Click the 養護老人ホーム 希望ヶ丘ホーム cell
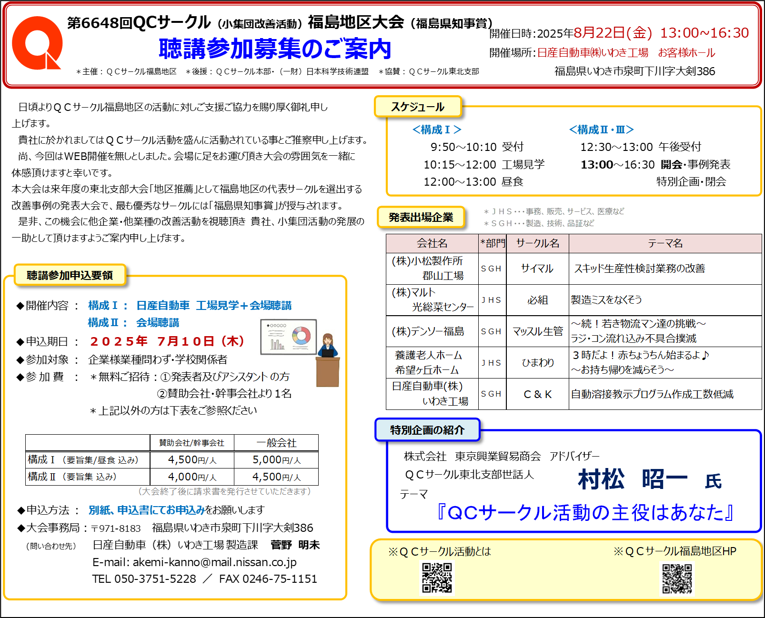Viewport: 765px width, 618px height. click(432, 363)
